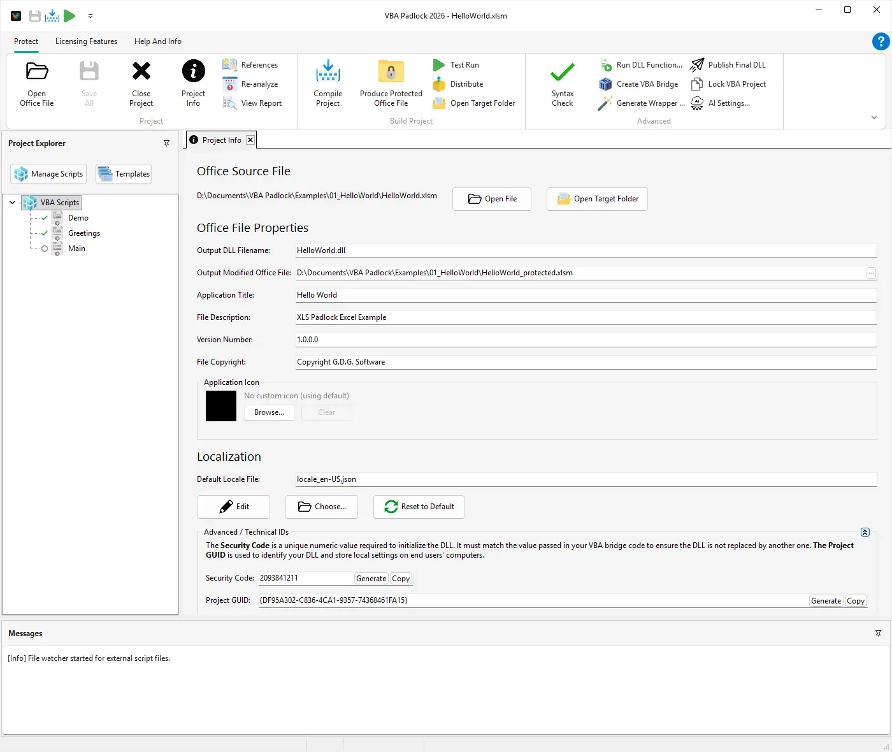Click the application logo icon in title bar

coord(16,16)
